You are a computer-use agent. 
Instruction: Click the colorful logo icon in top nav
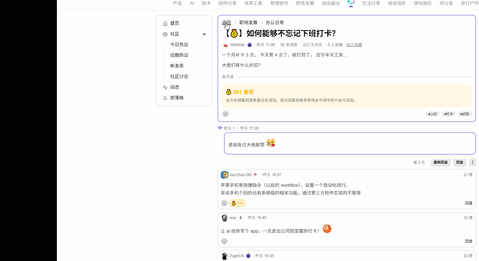click(351, 4)
